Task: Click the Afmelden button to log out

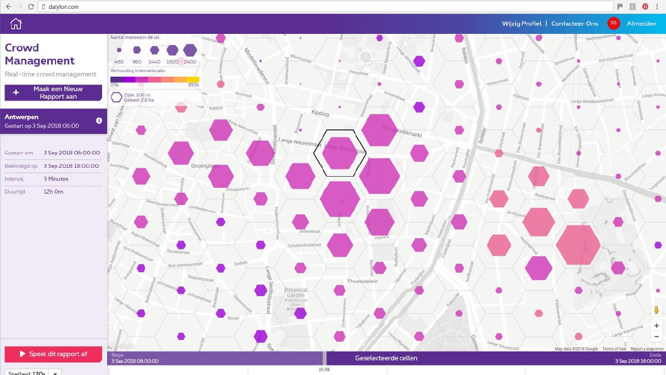Action: coord(642,23)
